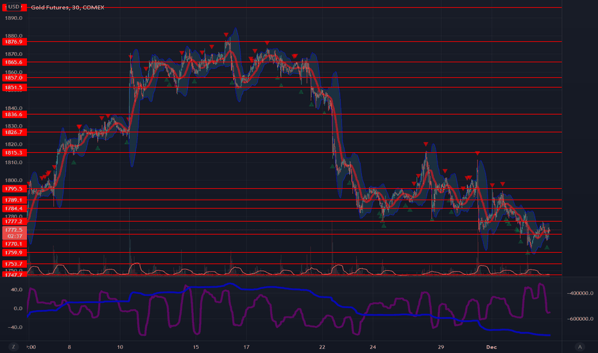This screenshot has width=598, height=353.
Task: Select the 1789.1 price level label
Action: coord(15,200)
